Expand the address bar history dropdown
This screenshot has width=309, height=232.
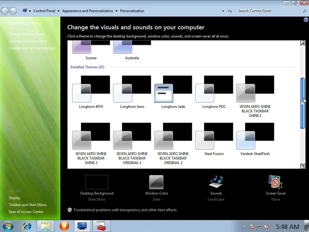point(223,11)
